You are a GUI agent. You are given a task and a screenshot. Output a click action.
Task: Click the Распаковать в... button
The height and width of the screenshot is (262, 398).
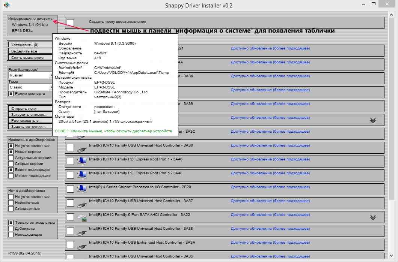(x=30, y=121)
